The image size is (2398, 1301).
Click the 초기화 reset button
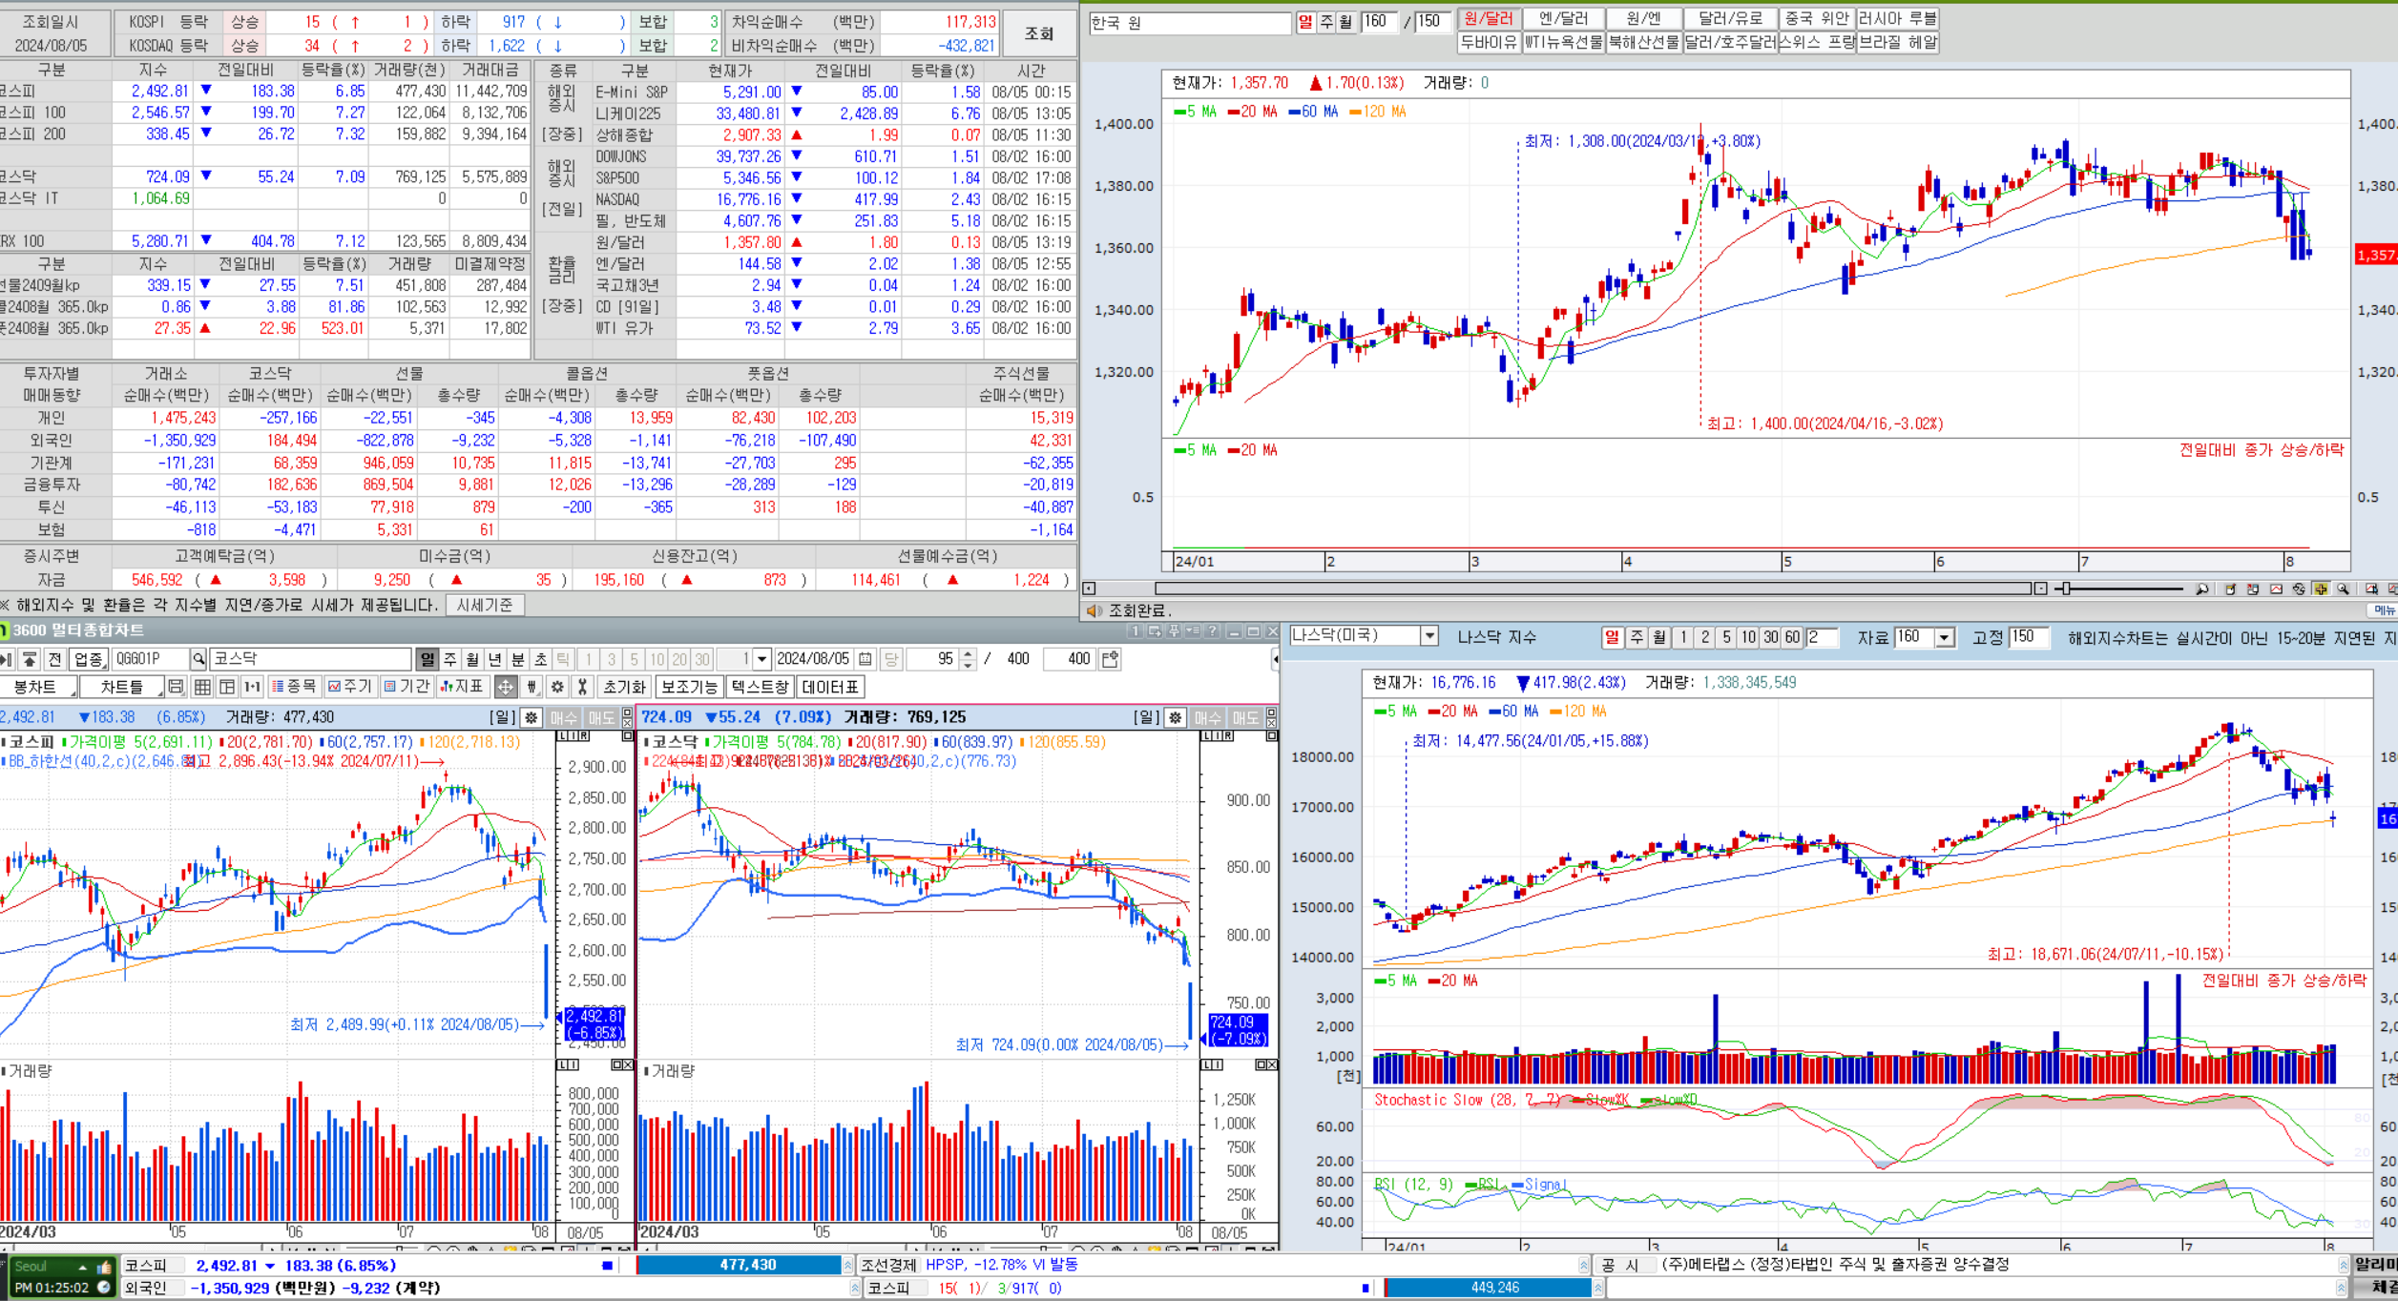[x=625, y=687]
